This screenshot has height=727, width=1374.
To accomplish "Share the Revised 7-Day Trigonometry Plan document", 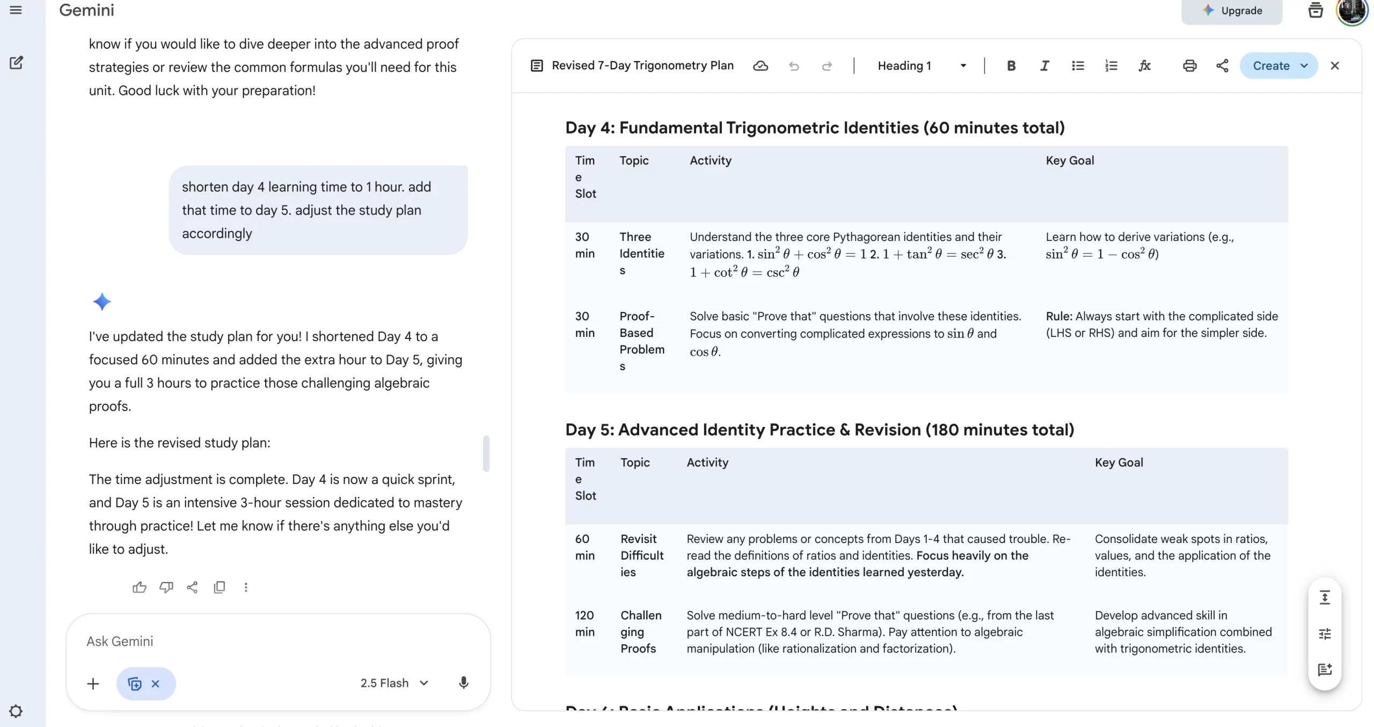I will 1222,65.
